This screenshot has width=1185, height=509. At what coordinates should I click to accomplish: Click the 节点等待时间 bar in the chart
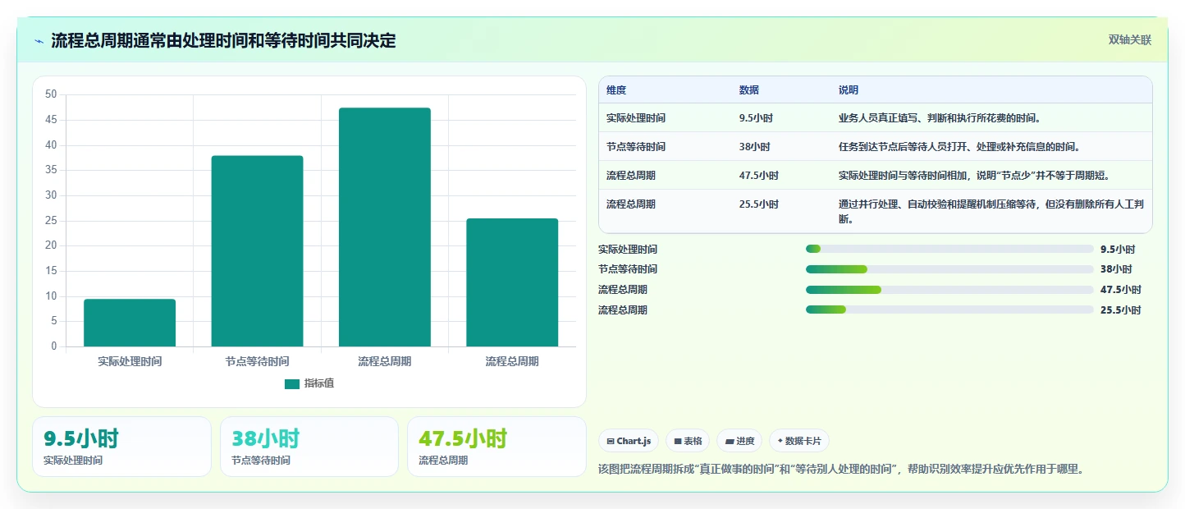(x=257, y=251)
